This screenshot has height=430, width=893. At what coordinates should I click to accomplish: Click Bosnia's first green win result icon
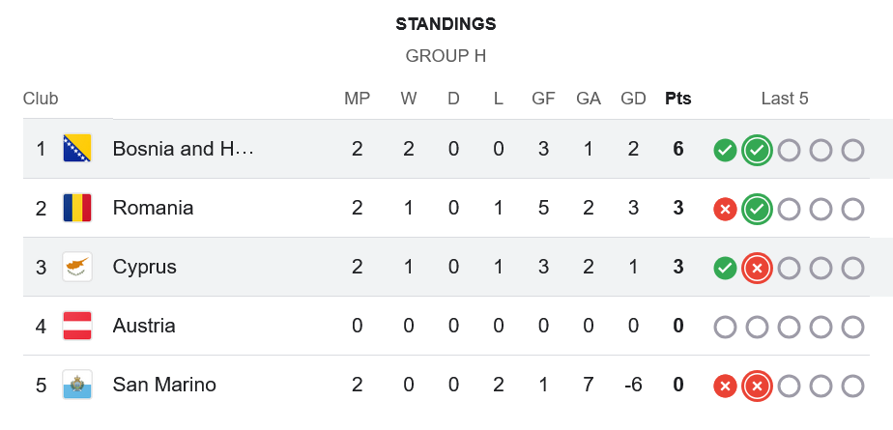point(725,150)
